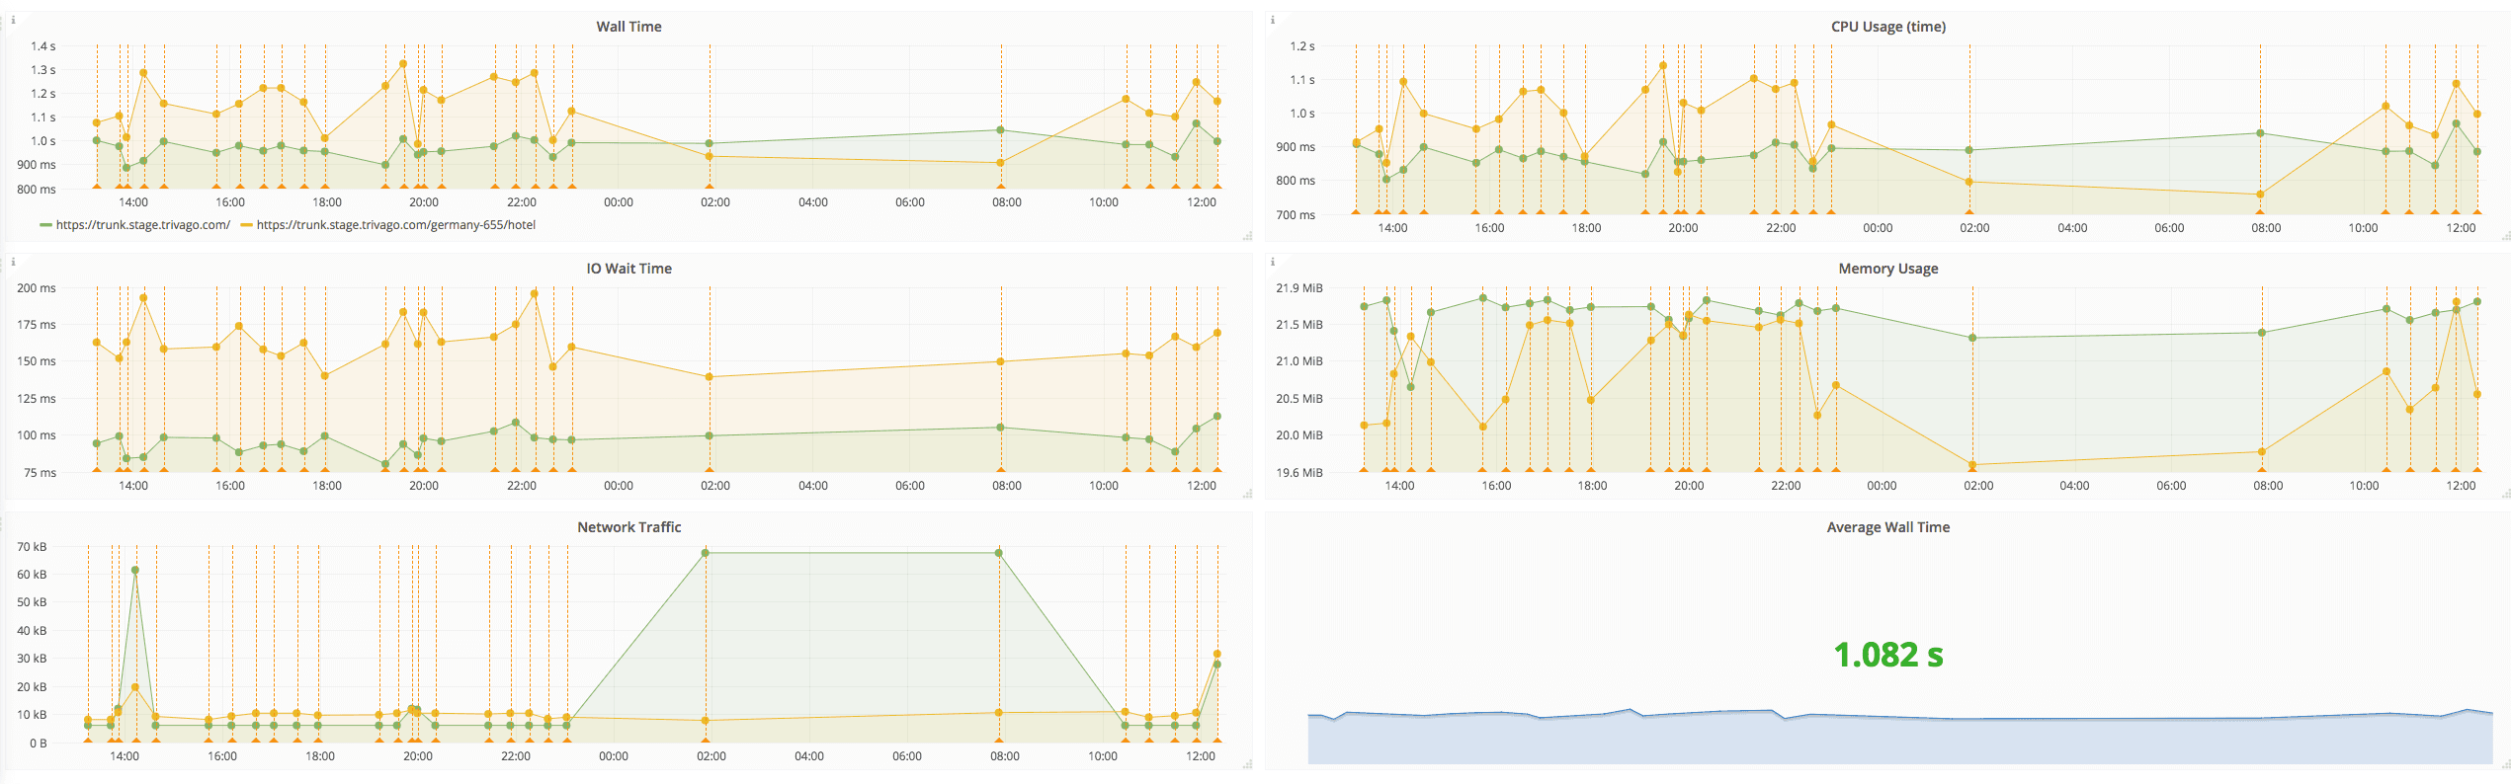This screenshot has height=784, width=2511.
Task: Click the 06:00 tick on Memory Usage axis
Action: click(x=2171, y=486)
